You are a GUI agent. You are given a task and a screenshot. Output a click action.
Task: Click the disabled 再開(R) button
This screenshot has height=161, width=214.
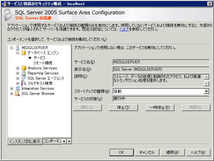point(196,108)
